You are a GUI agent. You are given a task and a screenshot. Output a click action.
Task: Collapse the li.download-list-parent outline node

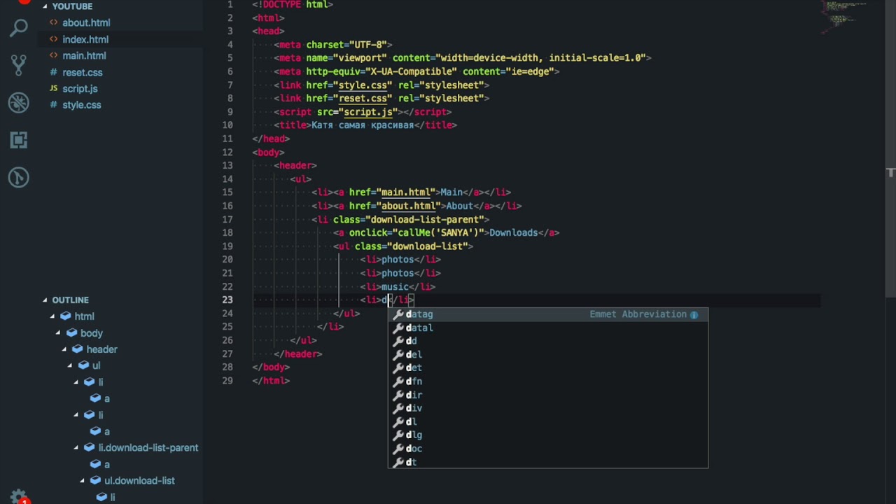[76, 447]
